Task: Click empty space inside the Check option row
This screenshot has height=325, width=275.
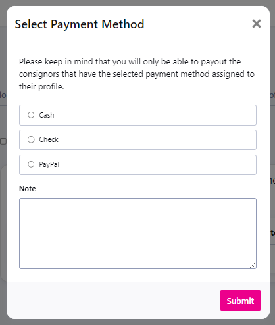Action: [153, 139]
